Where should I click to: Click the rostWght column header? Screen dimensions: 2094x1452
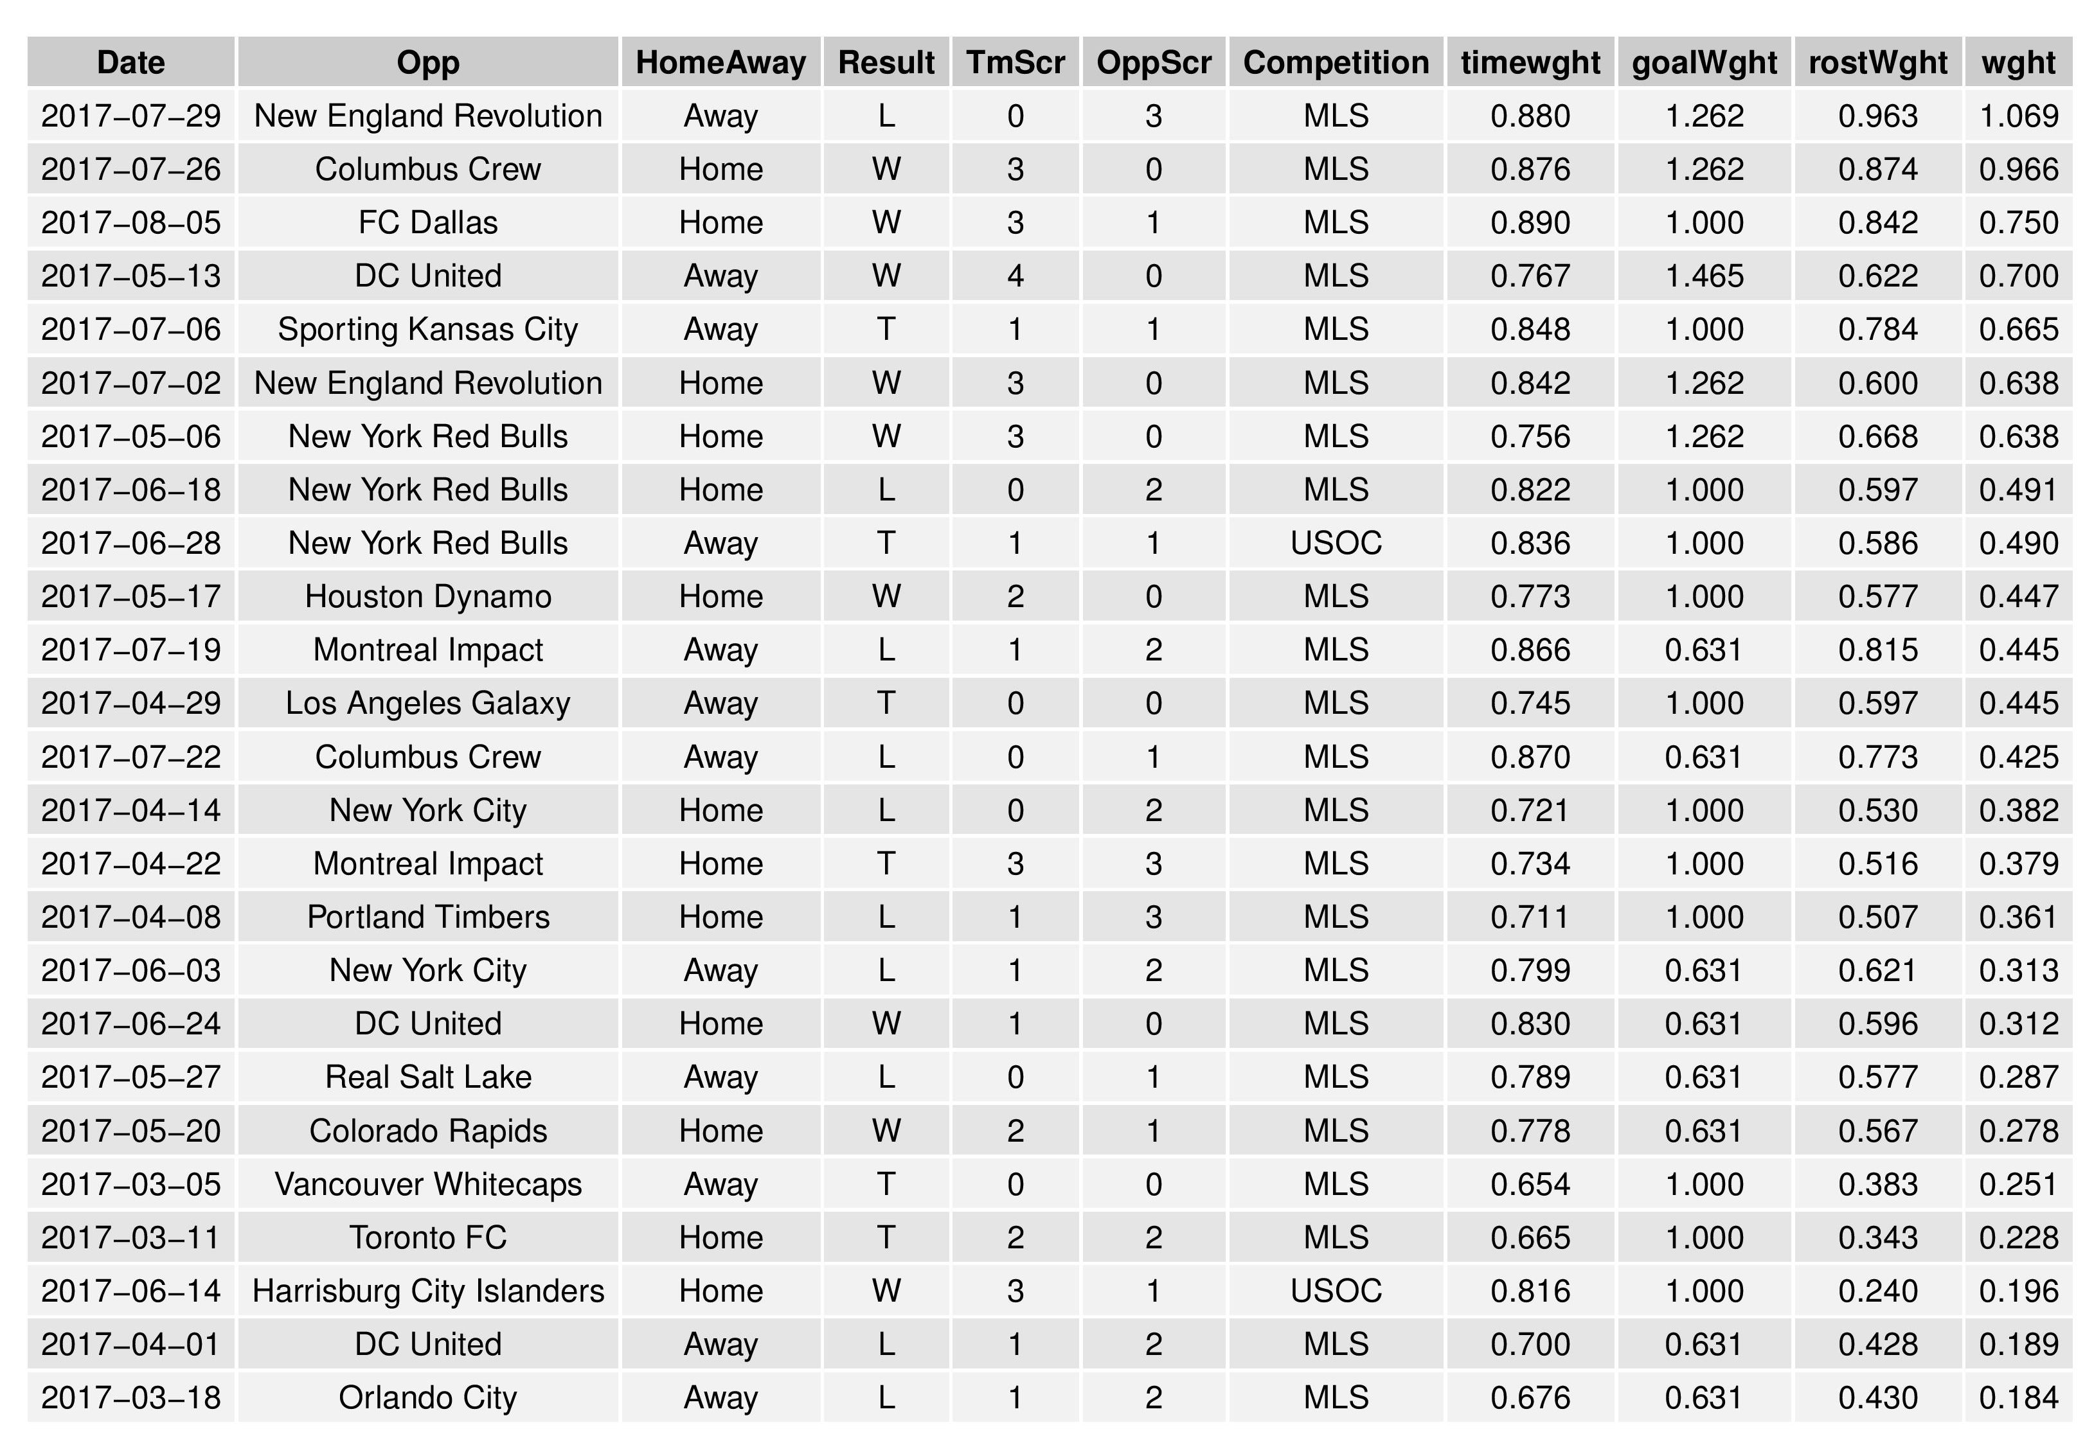[x=1878, y=62]
